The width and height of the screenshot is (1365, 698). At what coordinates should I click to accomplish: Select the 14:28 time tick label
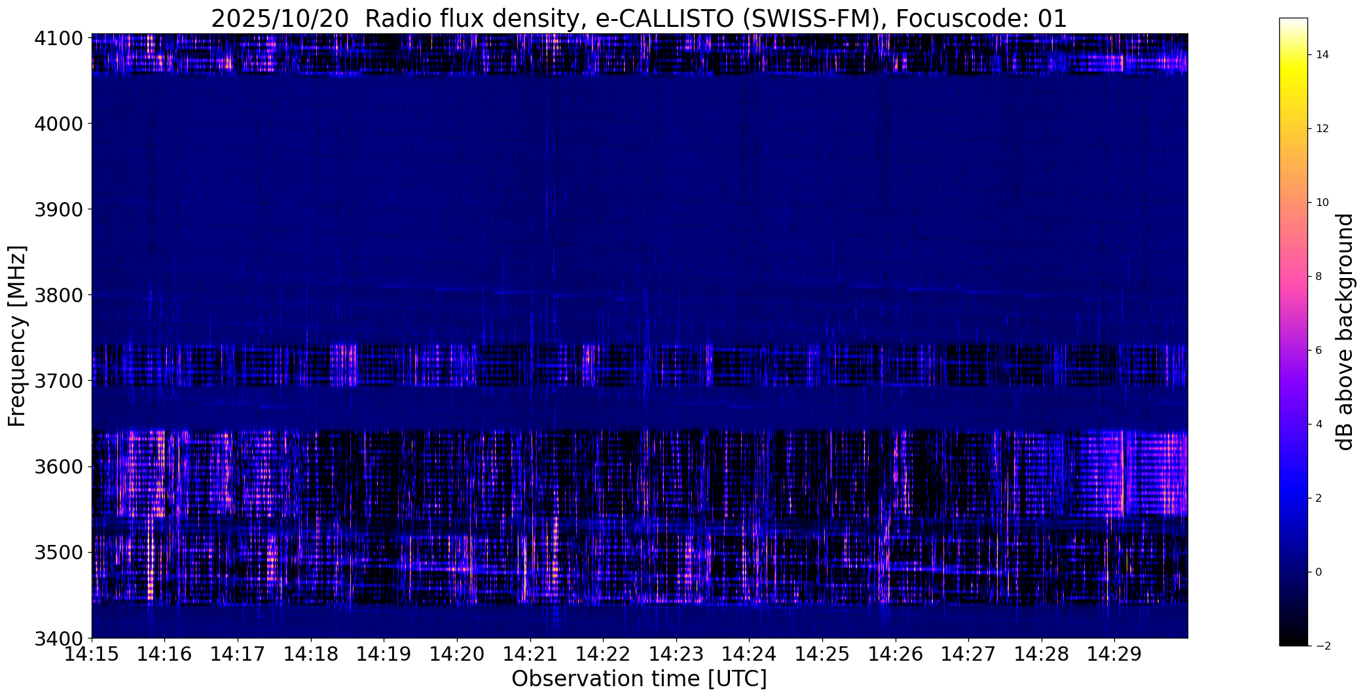tap(1042, 654)
